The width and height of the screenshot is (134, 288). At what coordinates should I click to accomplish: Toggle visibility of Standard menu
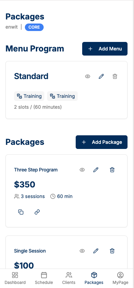tap(88, 76)
